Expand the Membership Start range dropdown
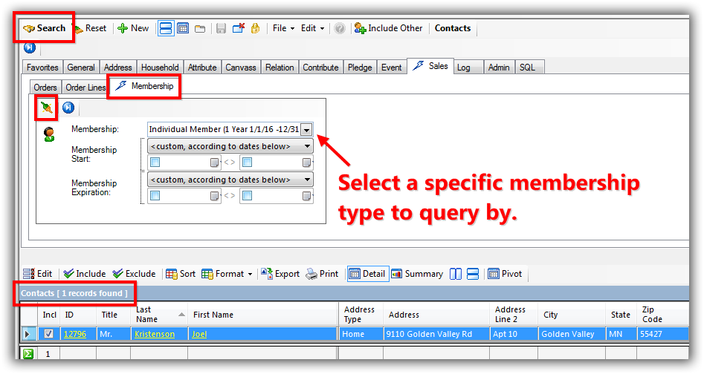Screen dimensions: 704x374 pos(307,146)
